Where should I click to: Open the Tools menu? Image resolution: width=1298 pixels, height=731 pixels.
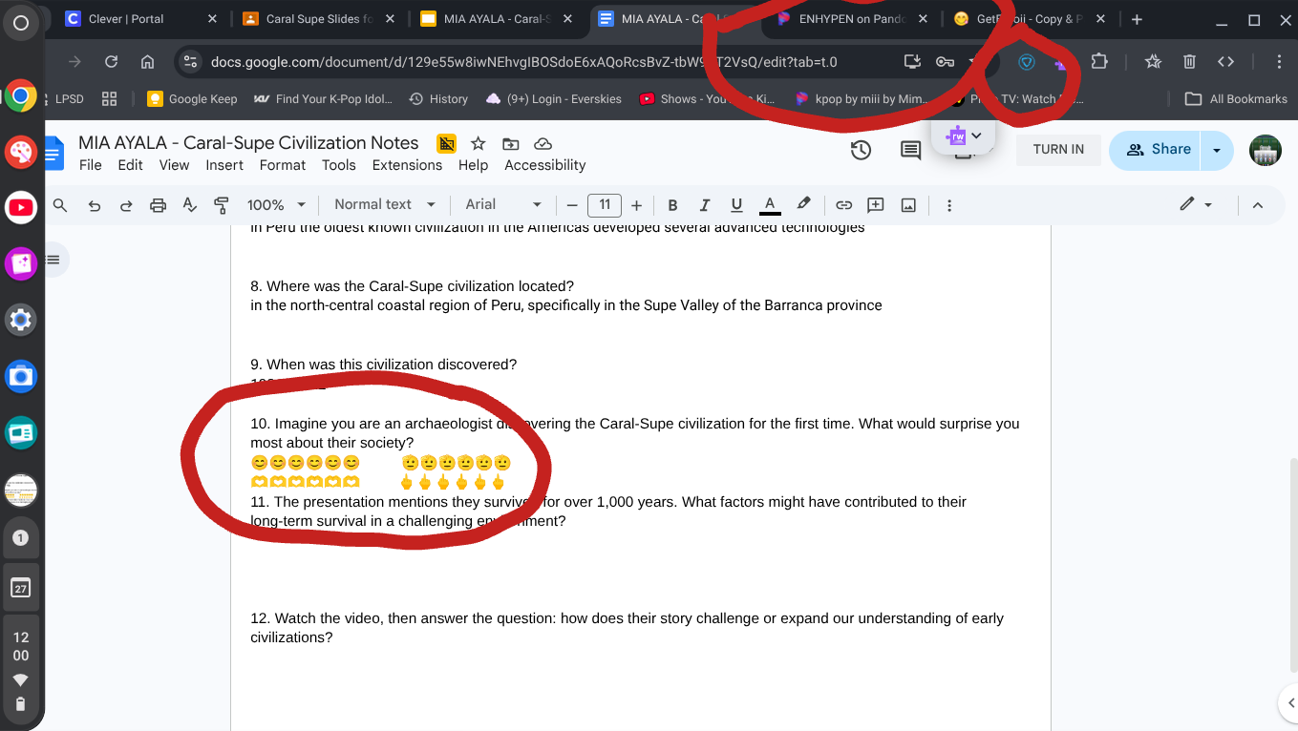tap(338, 165)
